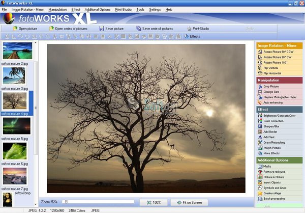The width and height of the screenshot is (305, 213).
Task: Click the Effects toolbar button
Action: [192, 36]
